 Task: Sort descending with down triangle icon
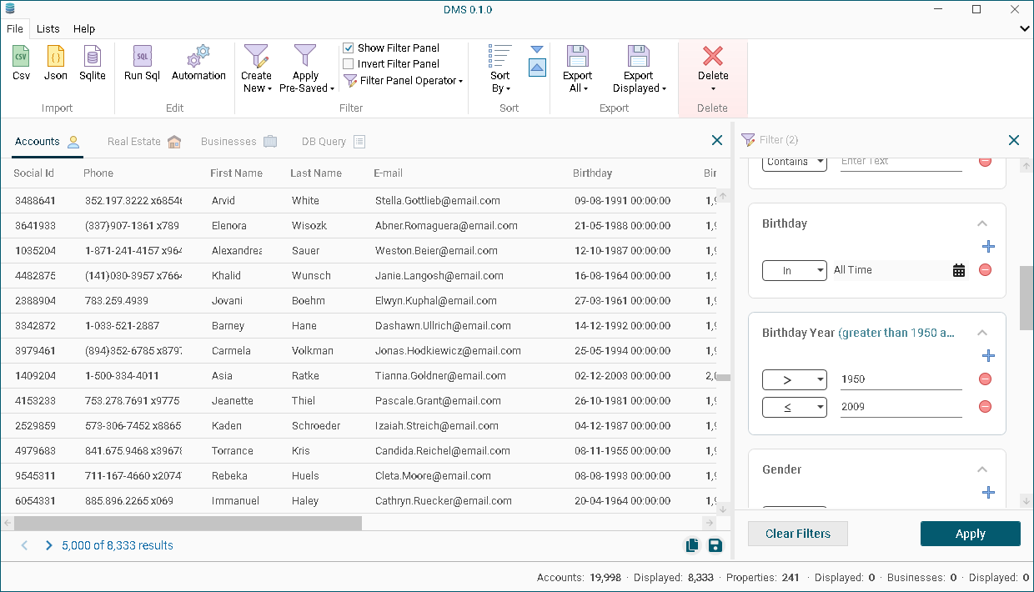[x=537, y=50]
